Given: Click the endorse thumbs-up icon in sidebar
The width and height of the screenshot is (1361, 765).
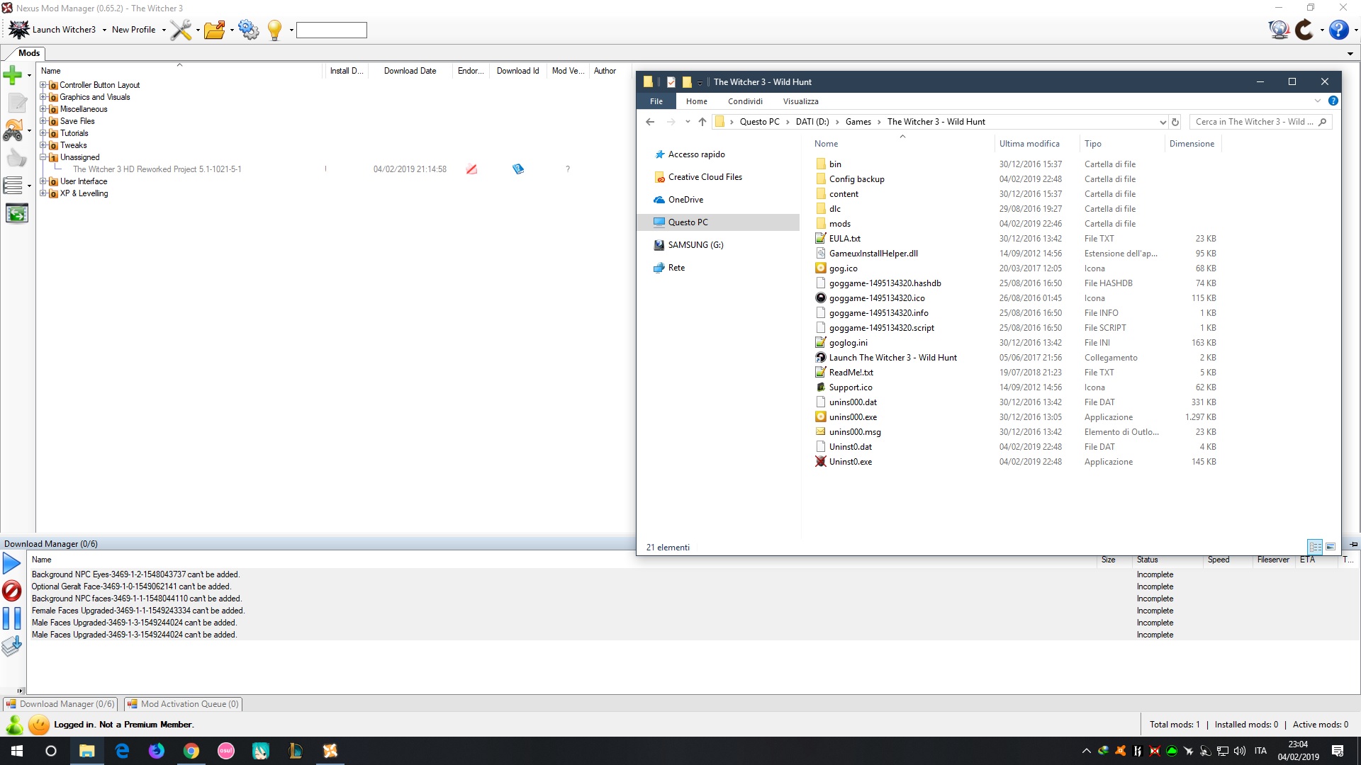Looking at the screenshot, I should pos(16,158).
